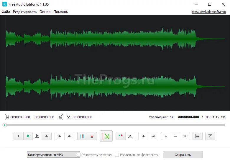
Task: Maximize the Free Audio Editor window
Action: click(210, 4)
